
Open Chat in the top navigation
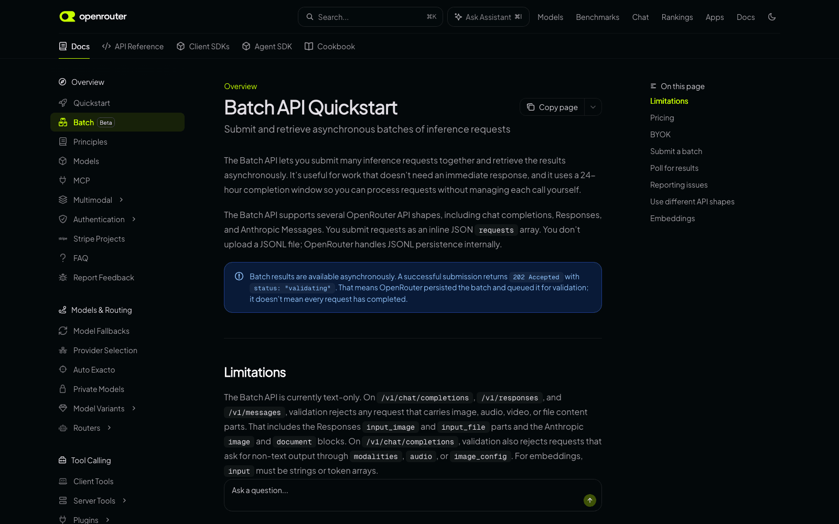(640, 17)
